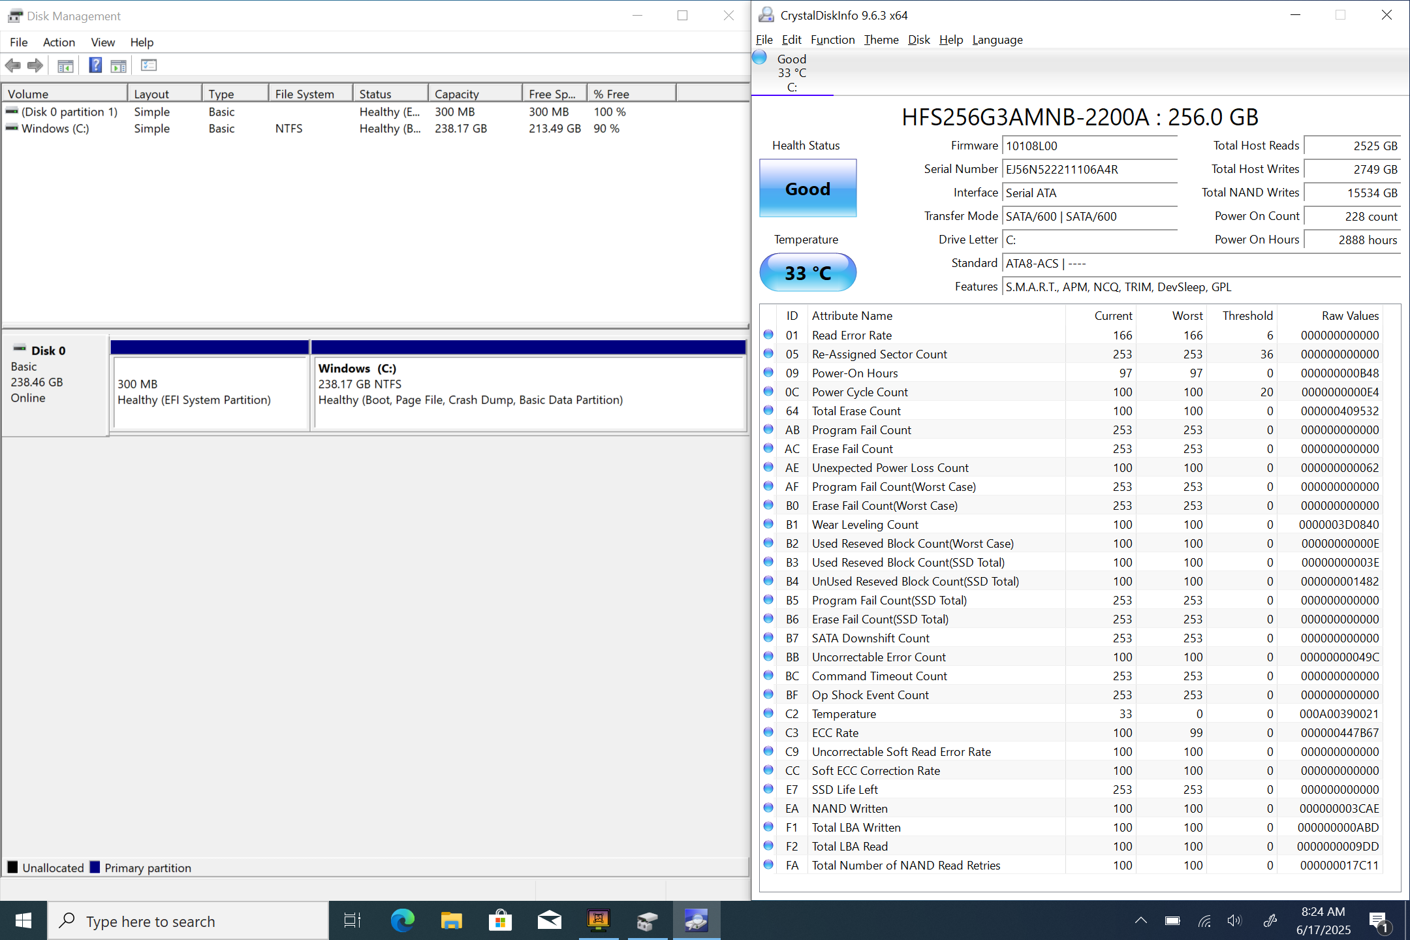Click status orb for Temperature attribute

click(x=768, y=713)
